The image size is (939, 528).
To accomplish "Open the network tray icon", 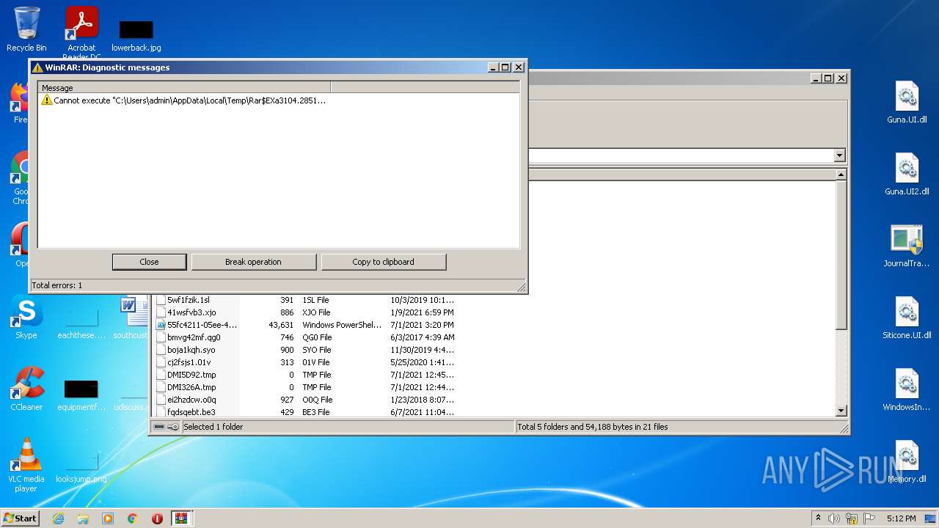I will pyautogui.click(x=852, y=518).
